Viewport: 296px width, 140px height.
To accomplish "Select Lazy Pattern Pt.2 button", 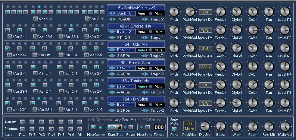I will point(32,122).
